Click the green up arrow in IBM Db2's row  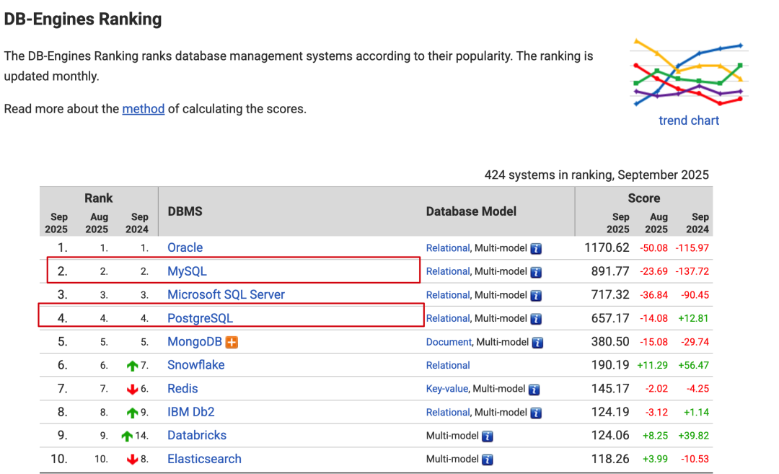pos(132,413)
